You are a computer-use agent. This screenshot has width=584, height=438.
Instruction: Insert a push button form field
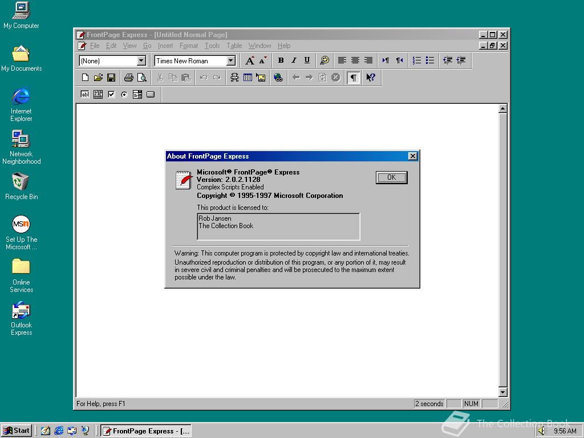pyautogui.click(x=151, y=94)
